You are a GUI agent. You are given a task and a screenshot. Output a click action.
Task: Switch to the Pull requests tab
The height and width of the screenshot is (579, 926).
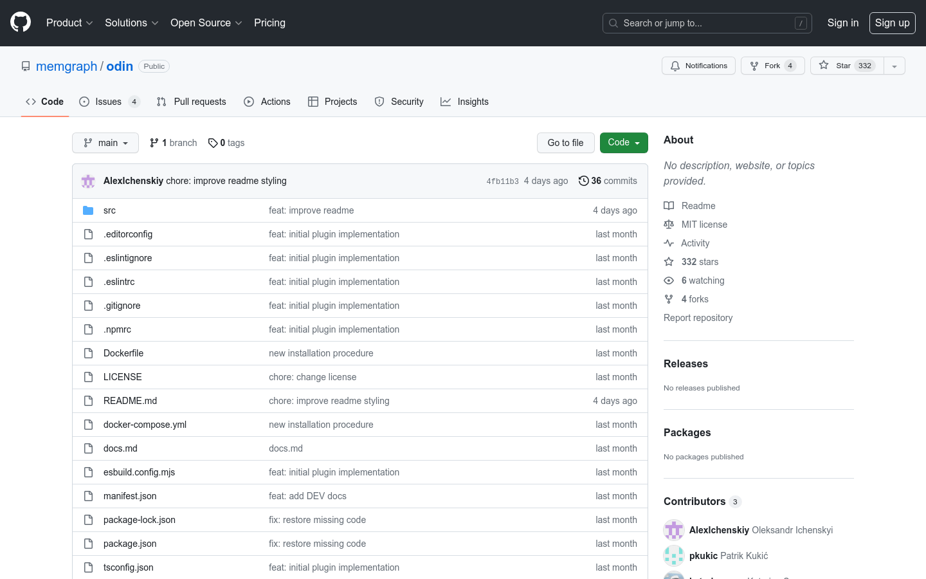click(191, 102)
